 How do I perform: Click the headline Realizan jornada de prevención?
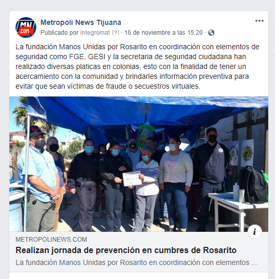pos(126,250)
